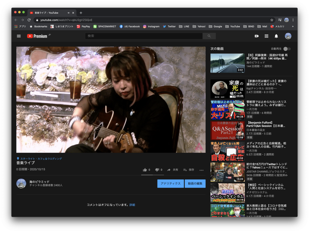Click the 詳細 link about comments

pyautogui.click(x=132, y=205)
